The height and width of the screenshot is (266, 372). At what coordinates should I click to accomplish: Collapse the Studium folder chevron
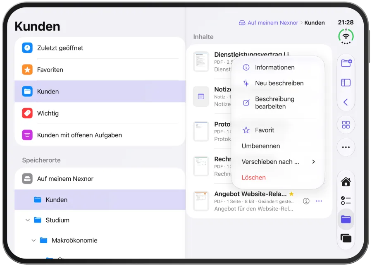pos(28,220)
